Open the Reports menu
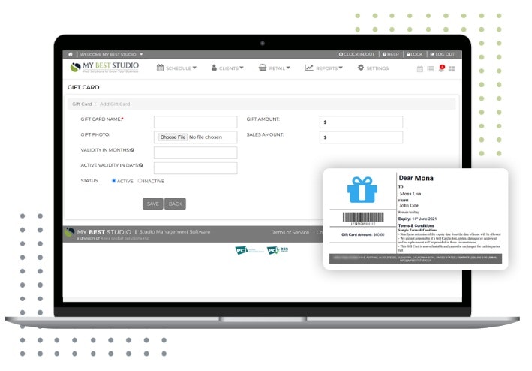 (323, 68)
